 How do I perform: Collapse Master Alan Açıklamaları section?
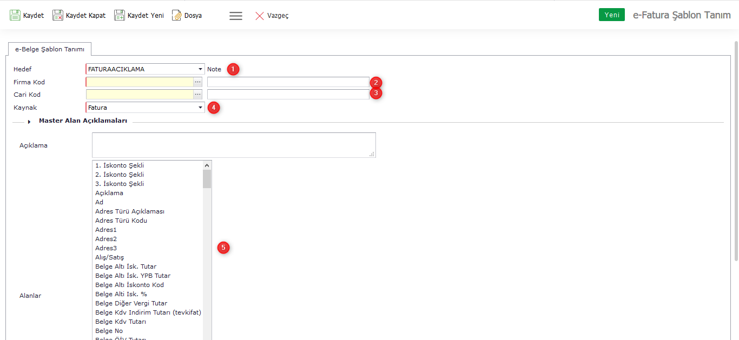[29, 122]
